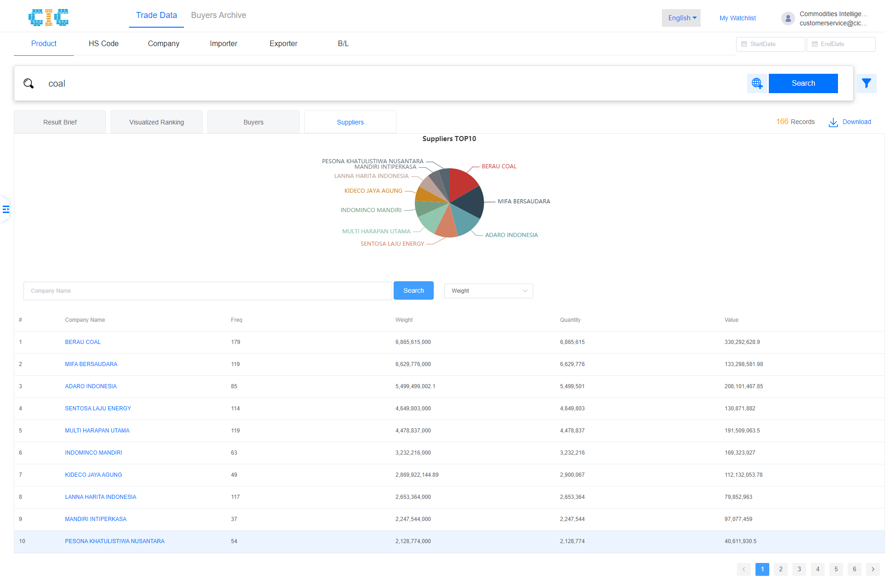Expand the Weight sort dropdown
Viewport: 885px width, 586px height.
[488, 291]
